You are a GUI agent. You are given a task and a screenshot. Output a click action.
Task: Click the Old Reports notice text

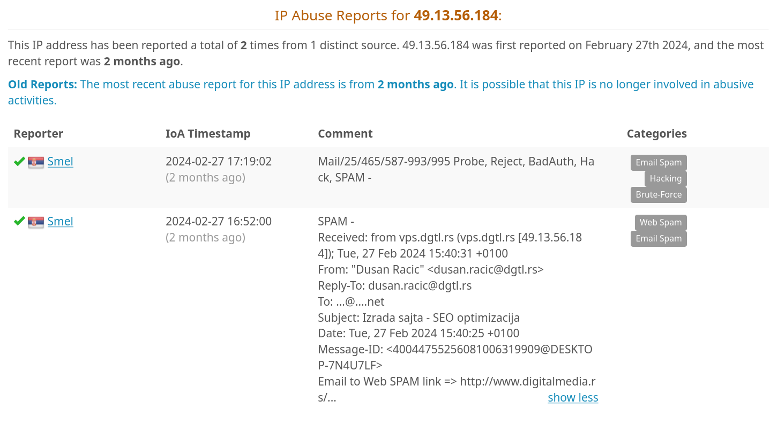point(381,92)
